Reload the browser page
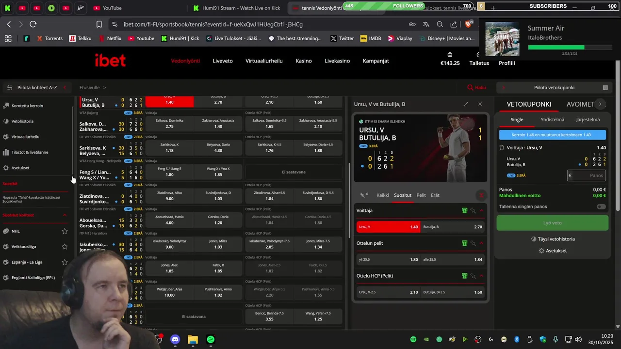The image size is (621, 349). click(x=33, y=24)
